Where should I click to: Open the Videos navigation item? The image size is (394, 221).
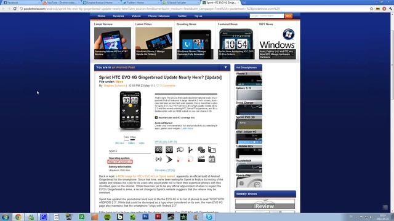[x=136, y=16]
